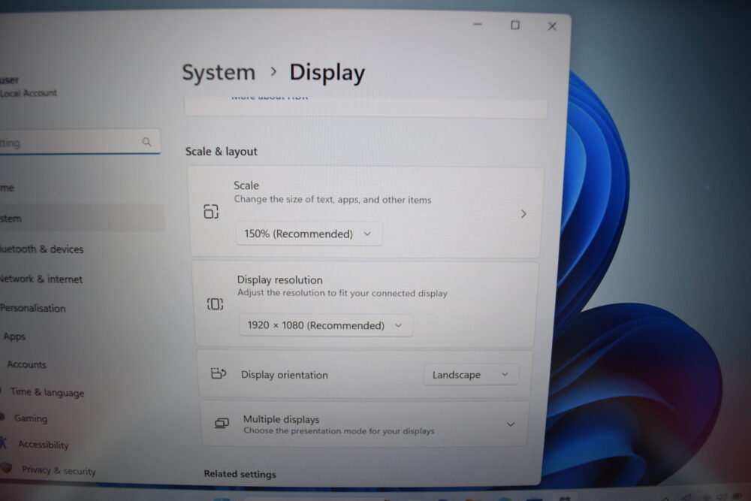
Task: Go to Bluetooth & devices settings
Action: (x=41, y=249)
